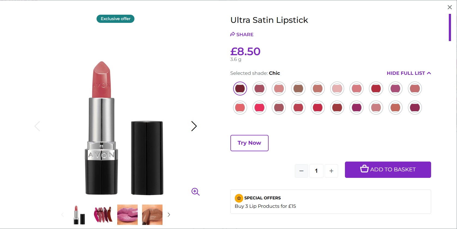Select the purple lips thumbnail image
Image resolution: width=457 pixels, height=229 pixels.
(127, 215)
